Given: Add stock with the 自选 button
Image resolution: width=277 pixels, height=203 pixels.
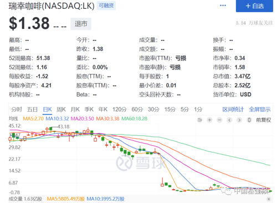Looking at the screenshot, I should (254, 6).
